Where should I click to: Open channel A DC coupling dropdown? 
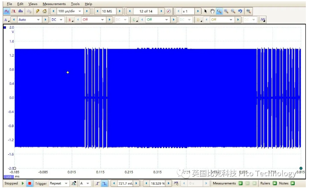[x=61, y=20]
